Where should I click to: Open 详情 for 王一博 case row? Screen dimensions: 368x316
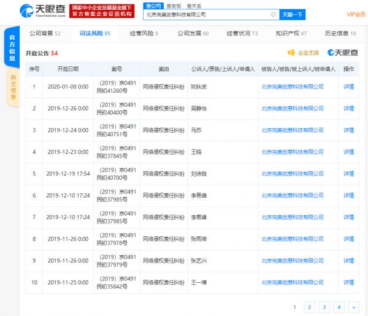(348, 282)
